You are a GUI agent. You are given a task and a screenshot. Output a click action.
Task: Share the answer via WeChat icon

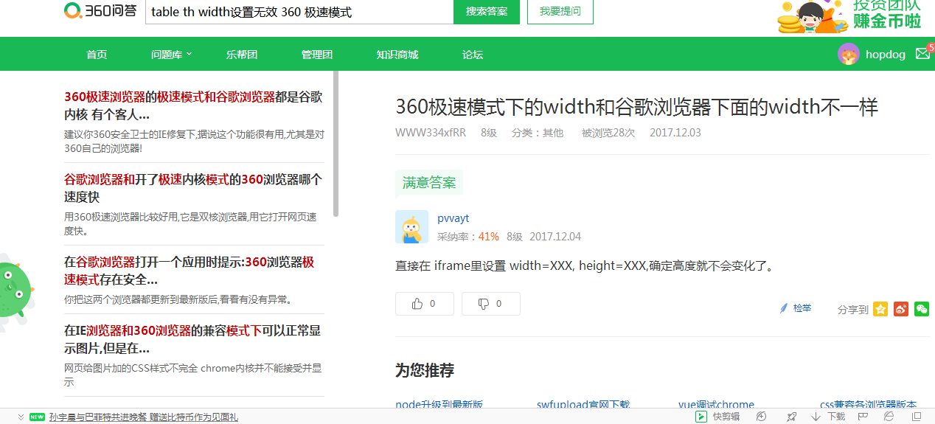pyautogui.click(x=922, y=309)
